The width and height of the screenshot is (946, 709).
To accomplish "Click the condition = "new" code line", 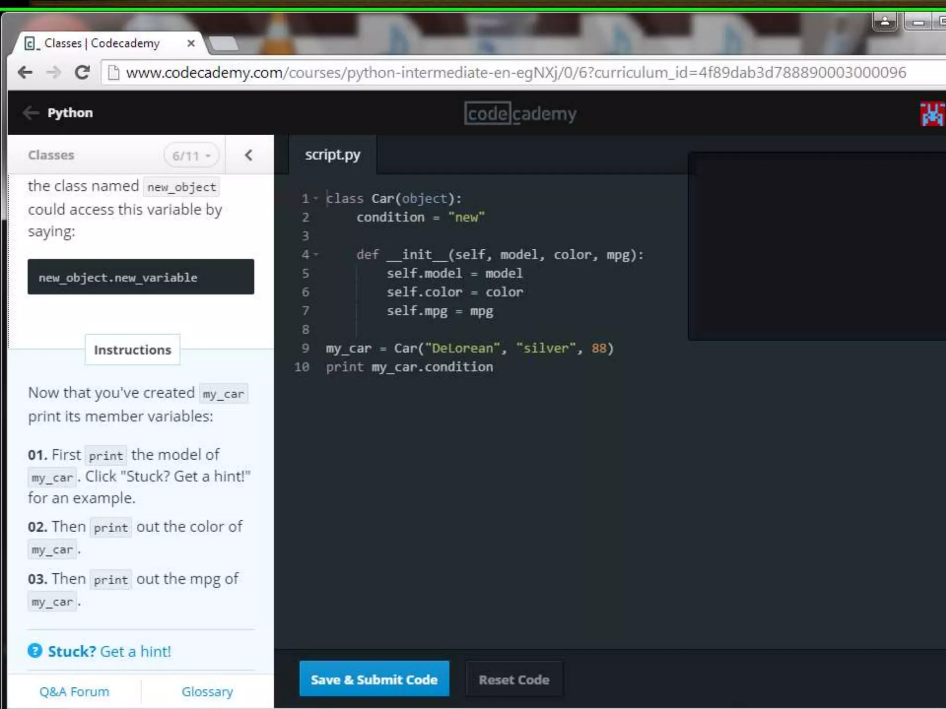I will pyautogui.click(x=420, y=217).
